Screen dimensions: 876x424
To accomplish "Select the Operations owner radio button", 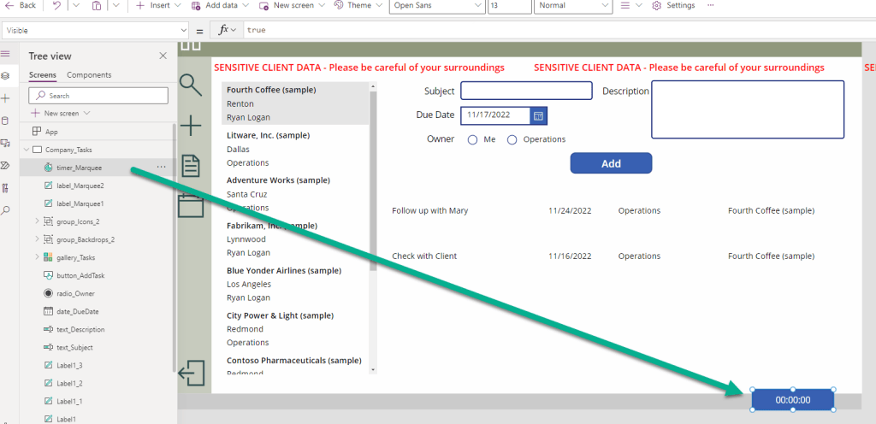I will 512,140.
